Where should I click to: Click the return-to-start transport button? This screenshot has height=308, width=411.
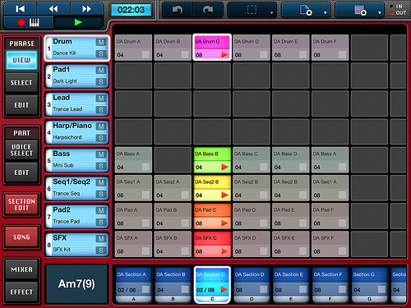pos(20,9)
